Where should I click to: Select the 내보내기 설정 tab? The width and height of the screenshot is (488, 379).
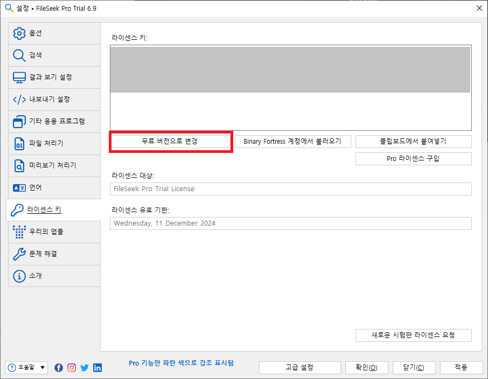(x=54, y=100)
